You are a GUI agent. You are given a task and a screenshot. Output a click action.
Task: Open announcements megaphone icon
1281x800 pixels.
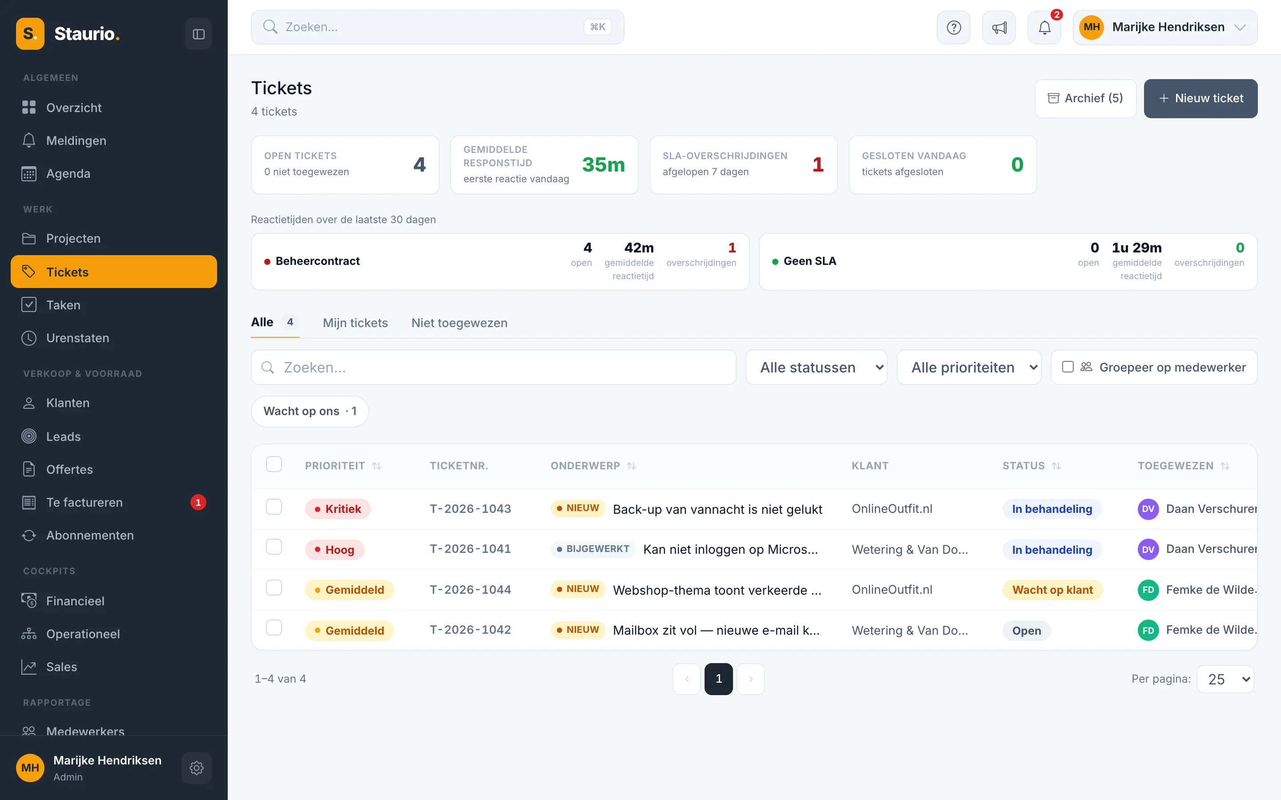point(999,28)
